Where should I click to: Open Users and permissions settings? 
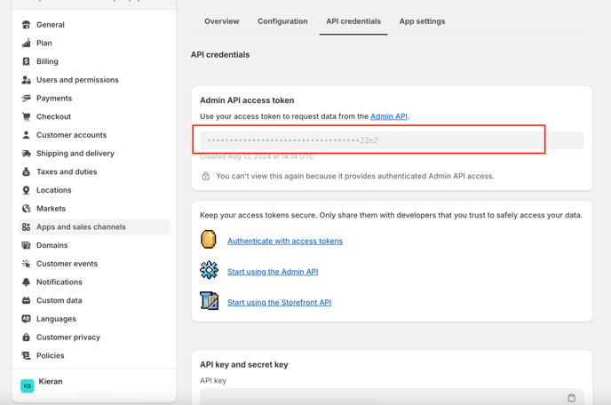point(77,80)
